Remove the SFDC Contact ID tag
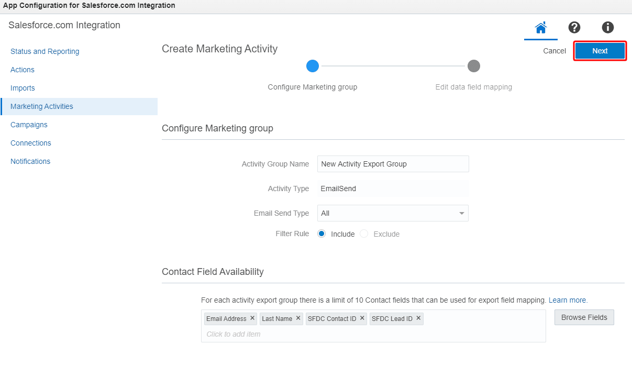Screen dimensions: 632x377 (362, 318)
